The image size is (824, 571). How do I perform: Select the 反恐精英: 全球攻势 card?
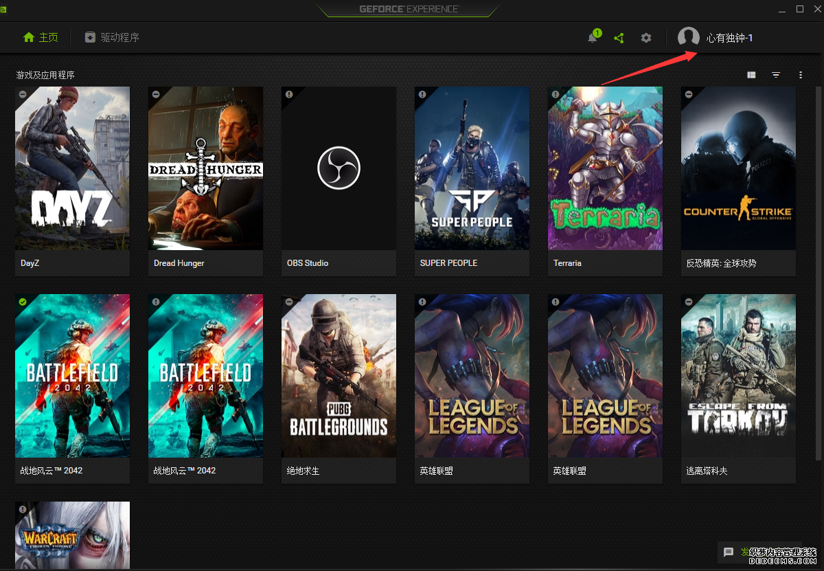(x=738, y=181)
